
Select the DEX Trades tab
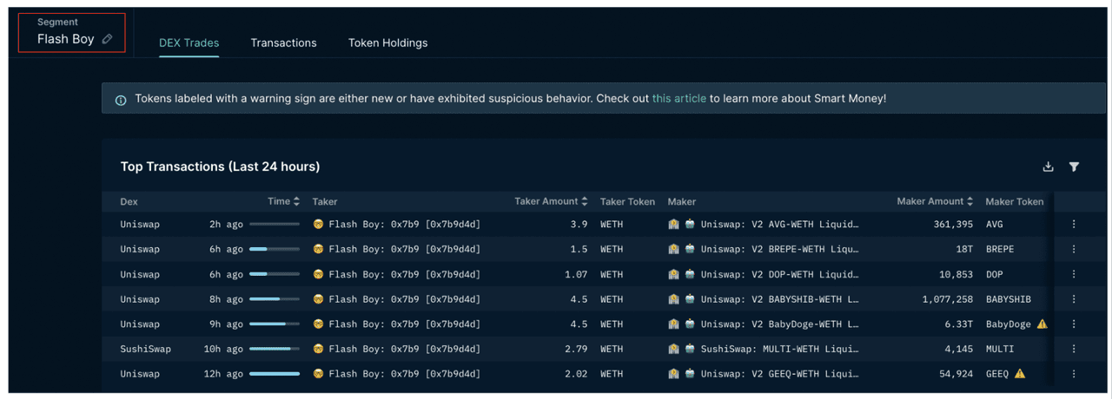pos(189,43)
